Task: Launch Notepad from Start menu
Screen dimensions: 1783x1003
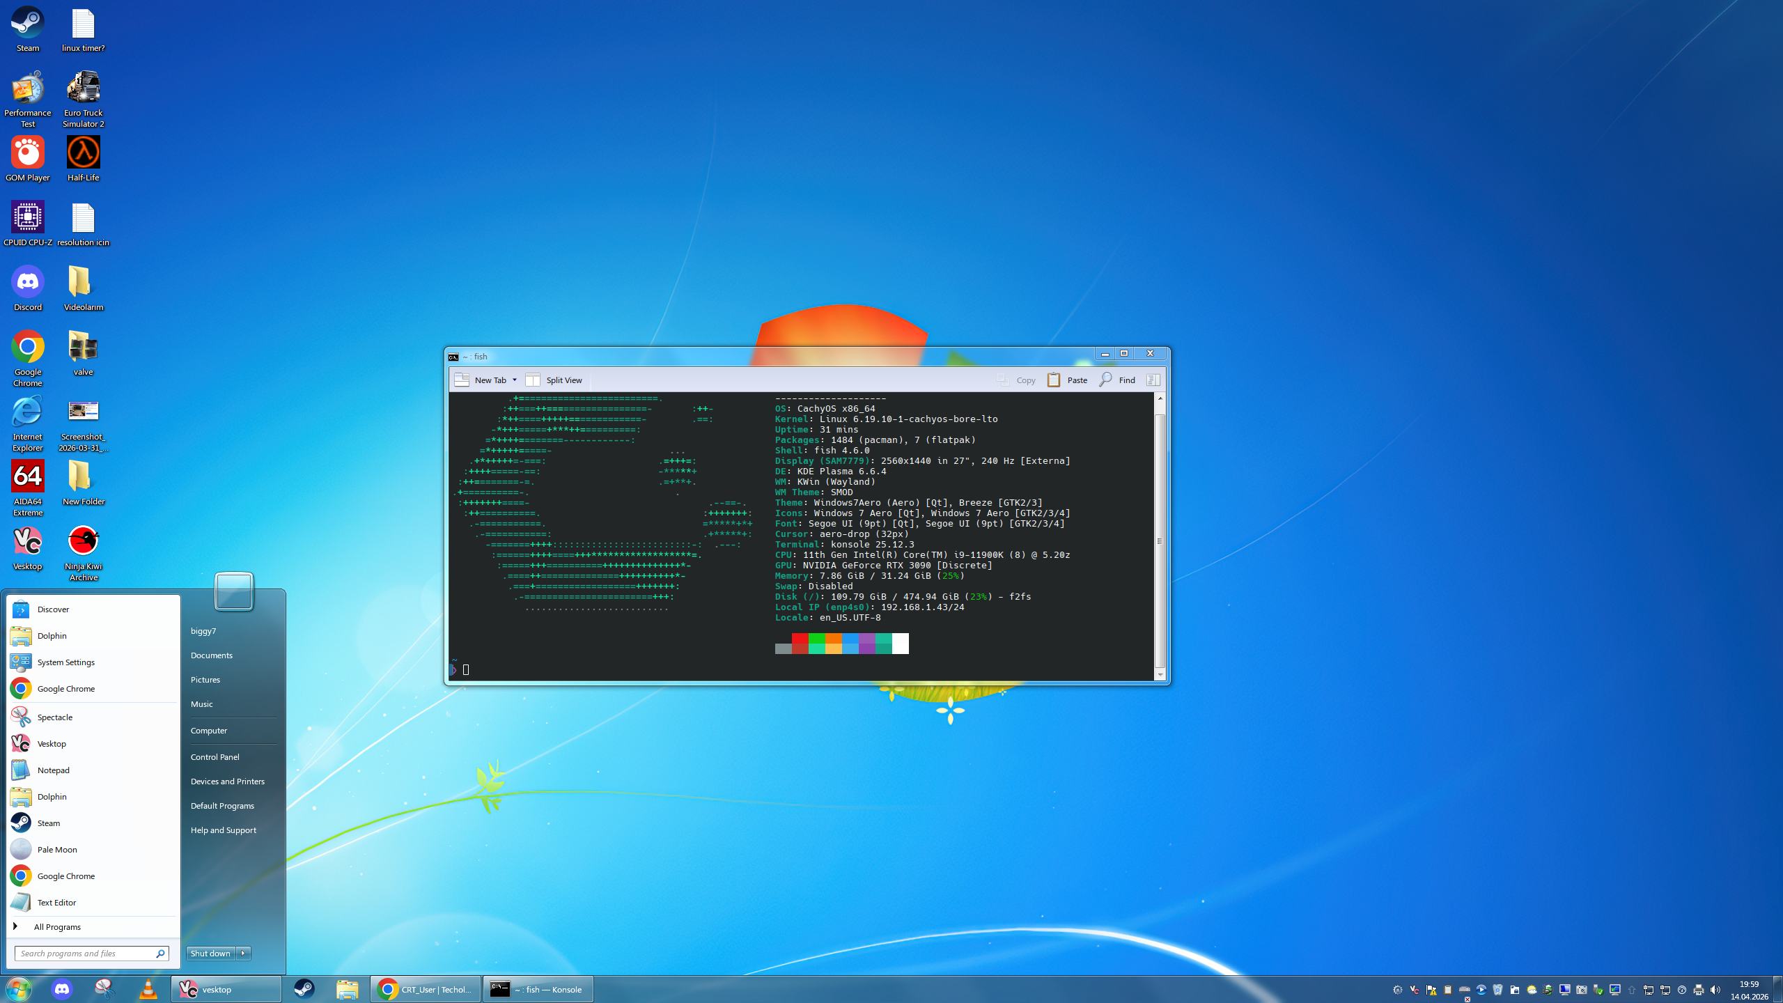Action: point(93,770)
